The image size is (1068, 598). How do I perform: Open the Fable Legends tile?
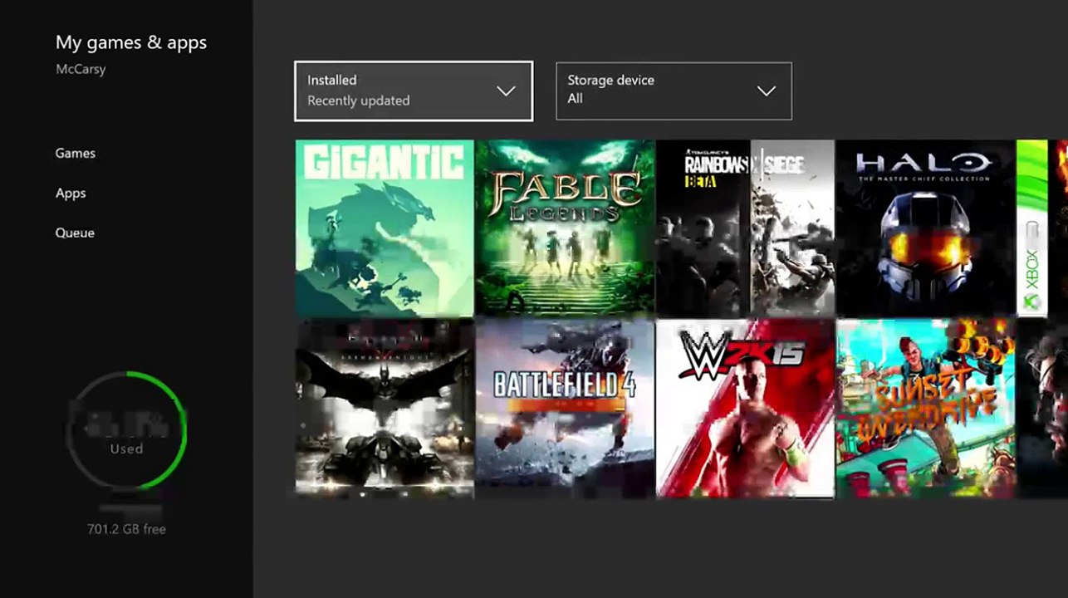(565, 228)
